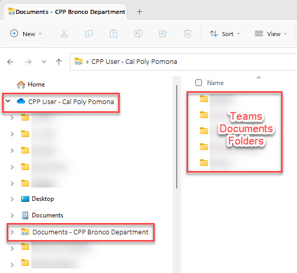297x273 pixels.
Task: Go back with the left arrow
Action: (10, 62)
